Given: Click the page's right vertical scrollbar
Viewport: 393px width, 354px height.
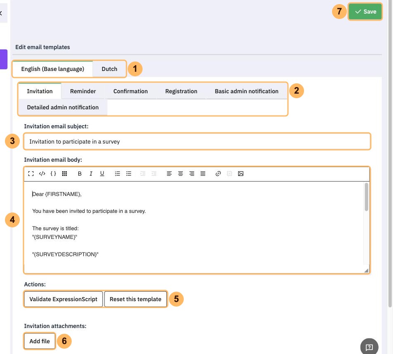Looking at the screenshot, I should coord(390,153).
